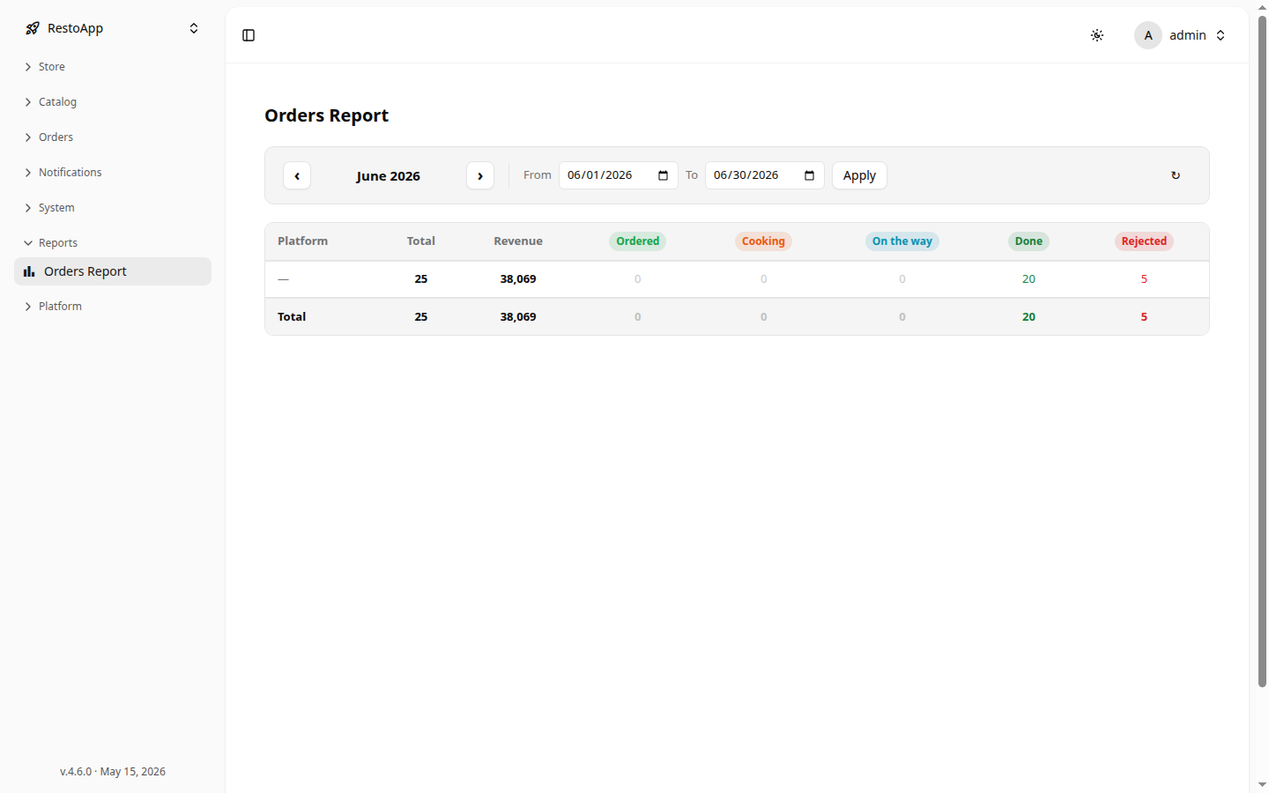This screenshot has height=793, width=1269.
Task: Open the From date calendar picker
Action: 664,175
